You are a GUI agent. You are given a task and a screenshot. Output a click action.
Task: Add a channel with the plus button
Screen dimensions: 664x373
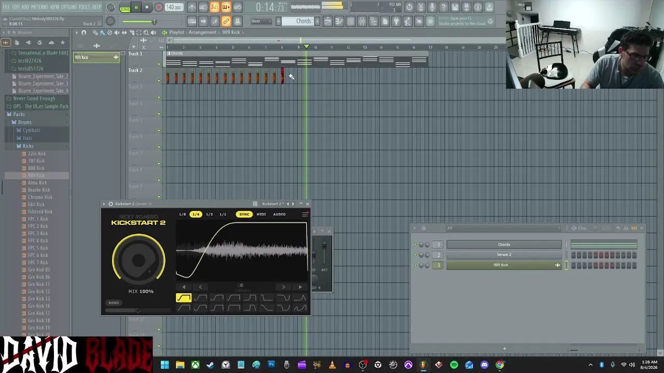tap(504, 349)
